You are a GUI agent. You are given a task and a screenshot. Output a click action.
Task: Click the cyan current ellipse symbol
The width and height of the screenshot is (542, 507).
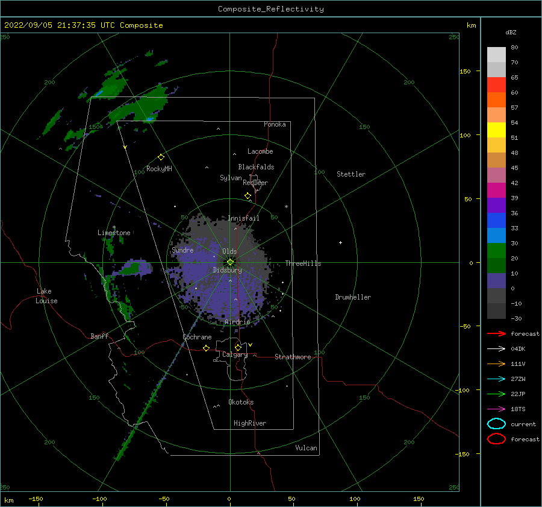click(x=496, y=424)
